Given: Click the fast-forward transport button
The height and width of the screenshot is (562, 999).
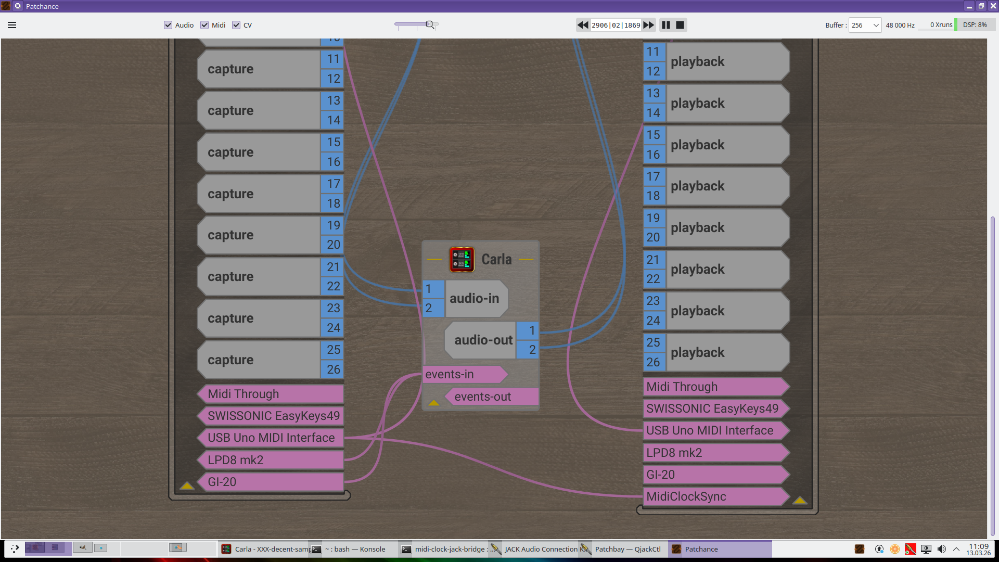Looking at the screenshot, I should (x=649, y=25).
